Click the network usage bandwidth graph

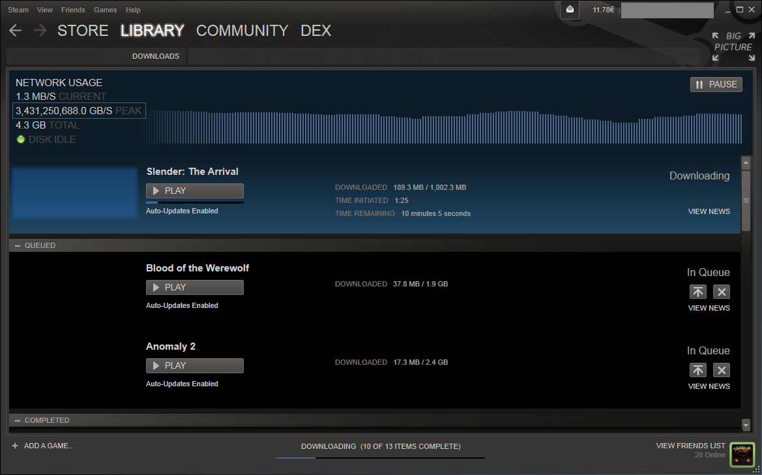[x=442, y=127]
